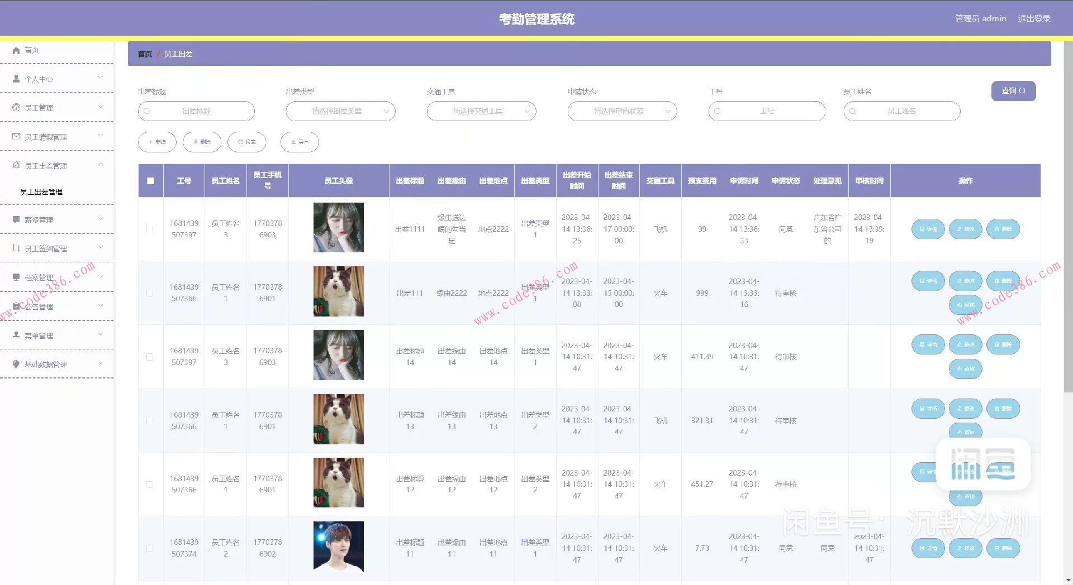Click 退出登录 to log out
Viewport: 1073px width, 585px height.
[x=1034, y=18]
